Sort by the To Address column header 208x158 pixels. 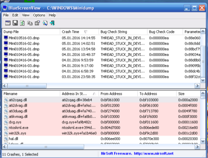click(157, 94)
